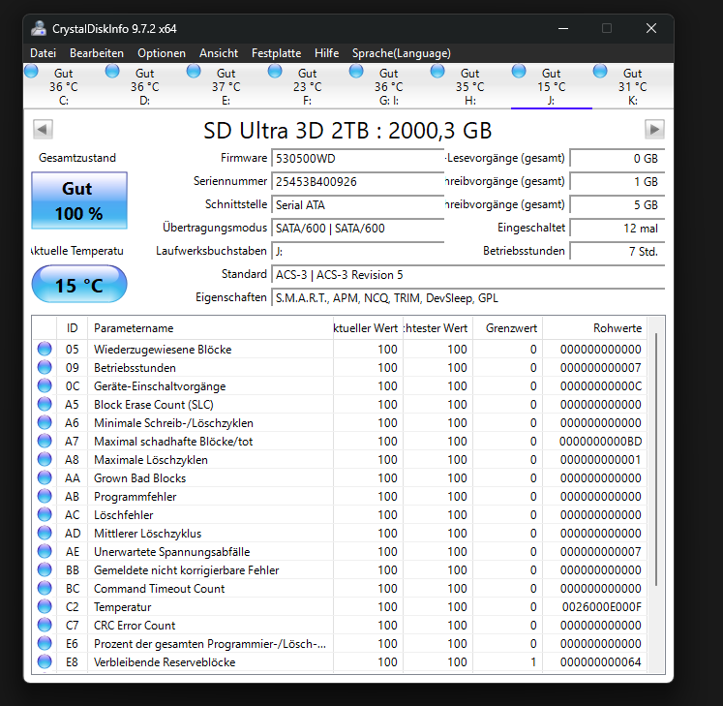Click the CrystalDiskInfo app icon in title bar

tap(39, 29)
